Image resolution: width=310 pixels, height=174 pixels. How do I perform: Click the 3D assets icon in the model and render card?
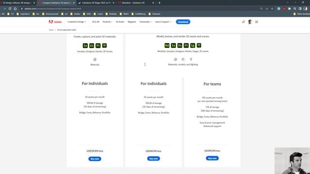click(x=199, y=45)
